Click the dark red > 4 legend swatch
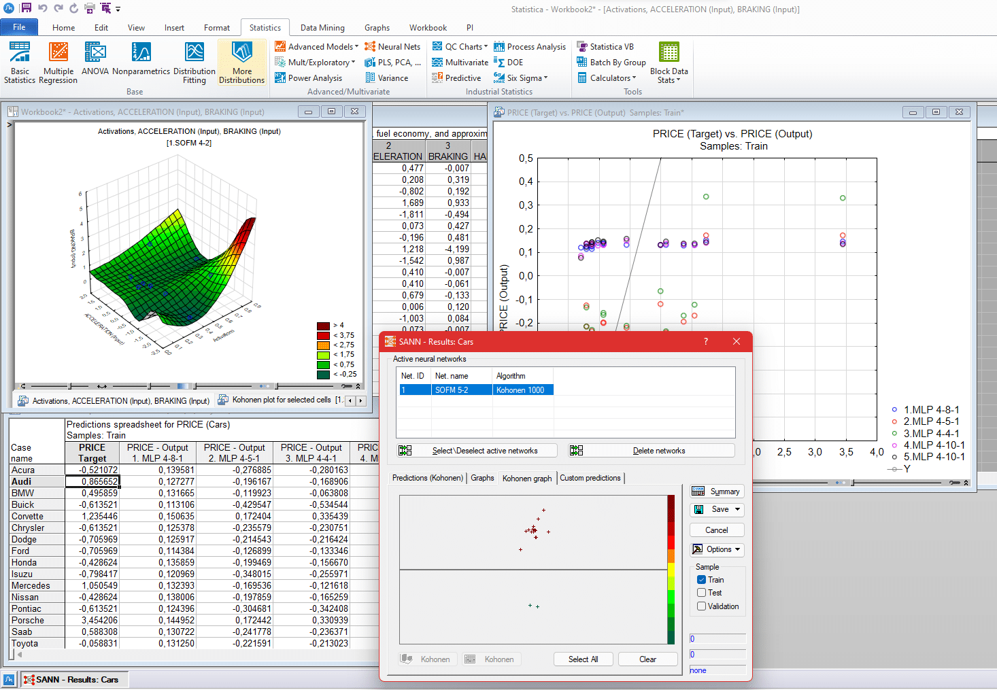This screenshot has width=997, height=690. coord(323,326)
